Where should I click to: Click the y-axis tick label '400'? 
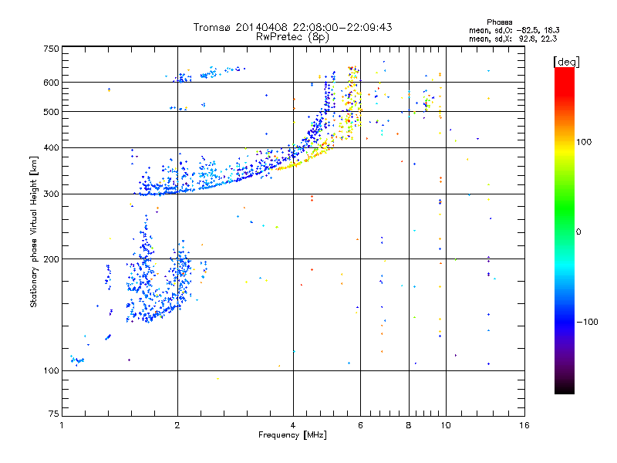point(51,148)
